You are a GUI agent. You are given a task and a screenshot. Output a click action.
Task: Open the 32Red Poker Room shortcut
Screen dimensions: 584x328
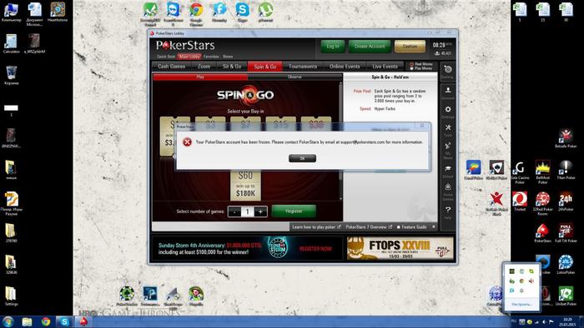click(x=542, y=204)
